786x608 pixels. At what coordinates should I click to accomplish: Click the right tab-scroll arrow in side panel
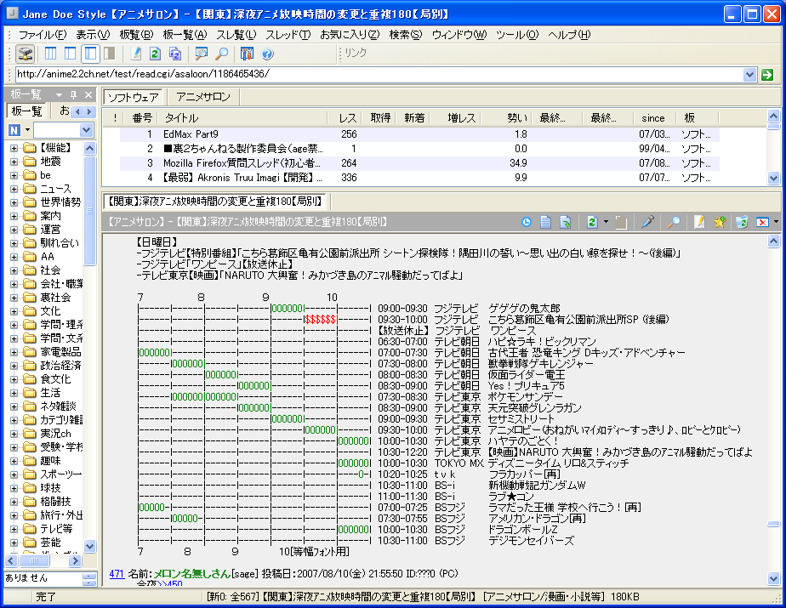click(88, 111)
